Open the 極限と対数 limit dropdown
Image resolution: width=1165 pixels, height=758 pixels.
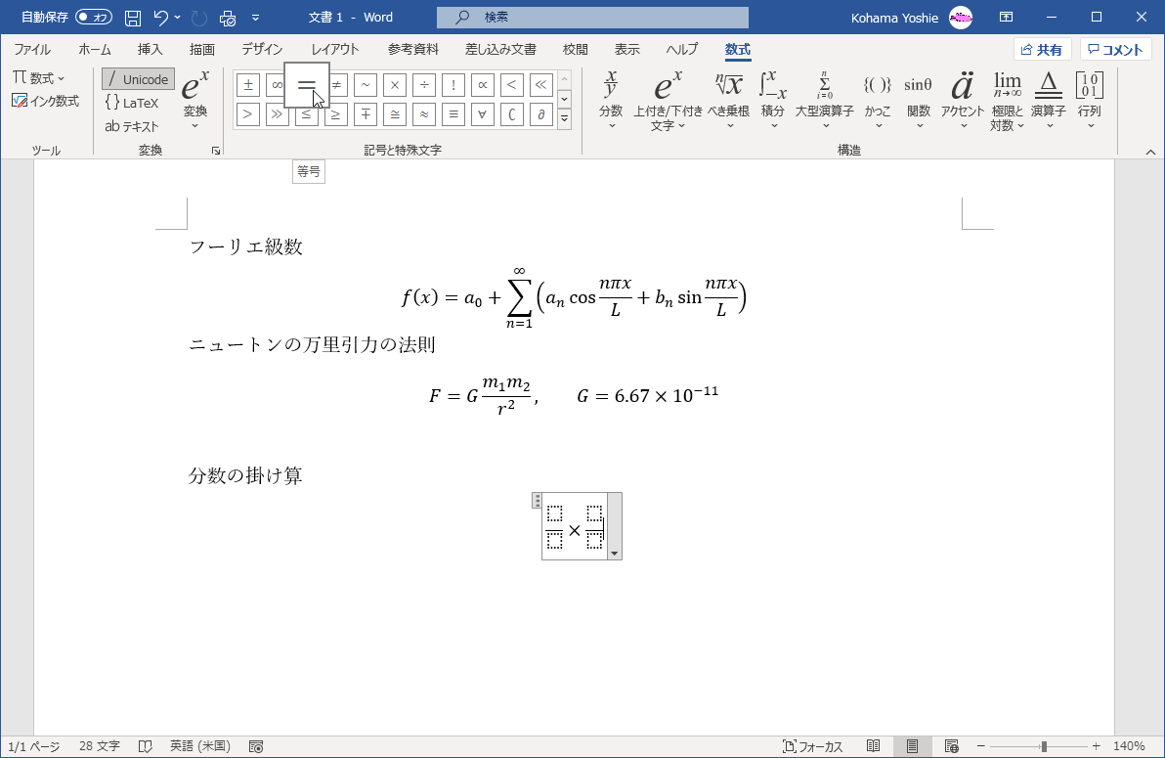click(x=1008, y=101)
